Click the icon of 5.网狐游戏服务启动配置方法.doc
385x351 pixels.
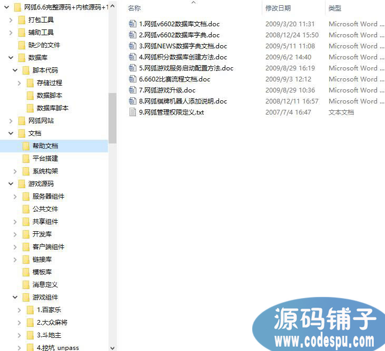click(133, 68)
